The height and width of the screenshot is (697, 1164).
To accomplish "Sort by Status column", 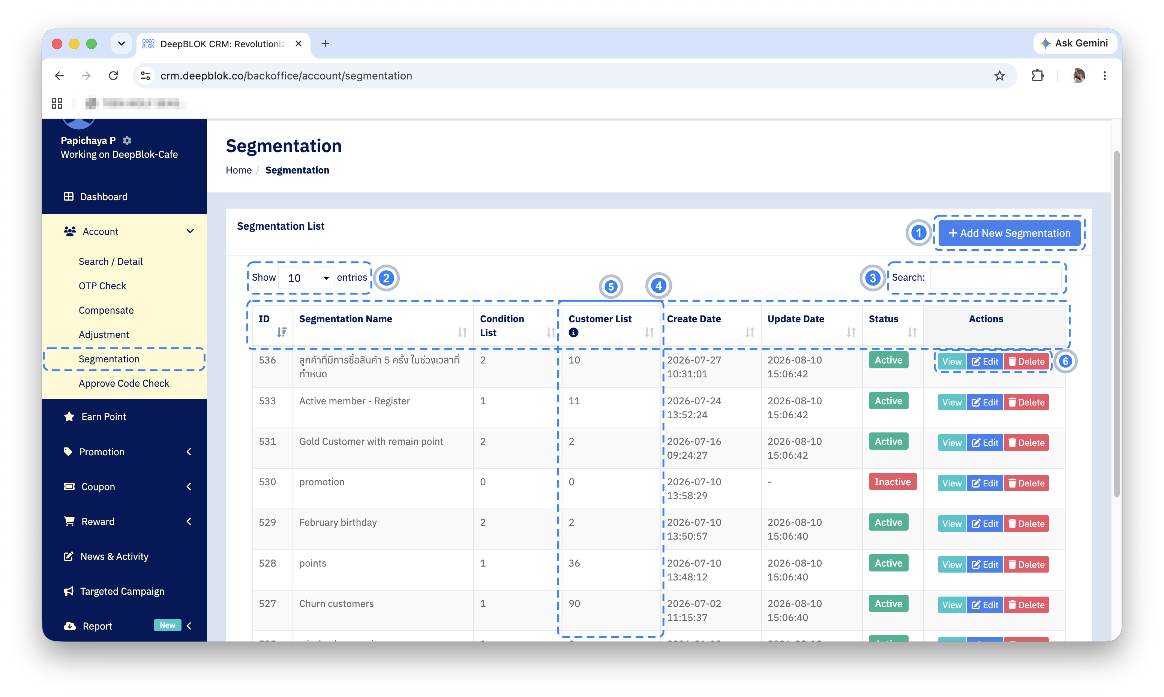I will 912,332.
